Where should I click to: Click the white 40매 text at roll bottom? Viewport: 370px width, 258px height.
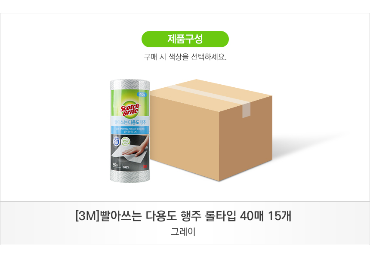pos(115,164)
